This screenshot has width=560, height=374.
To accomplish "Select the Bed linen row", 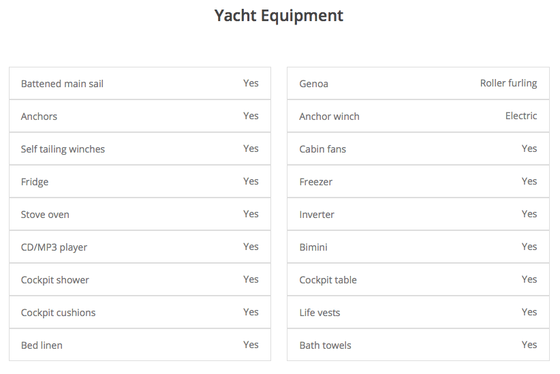I will pos(42,345).
